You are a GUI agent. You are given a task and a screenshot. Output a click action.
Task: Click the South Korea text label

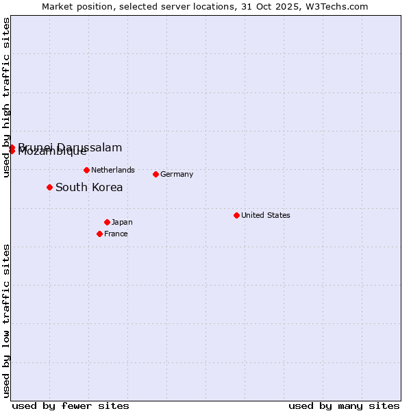(x=89, y=187)
